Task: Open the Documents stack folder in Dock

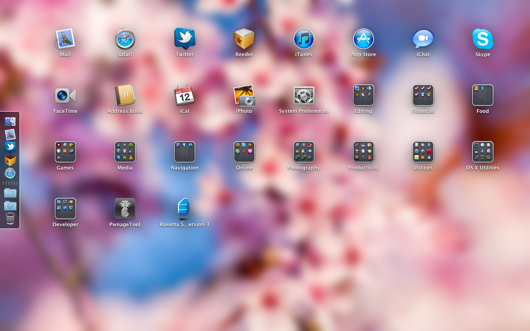Action: click(x=10, y=193)
